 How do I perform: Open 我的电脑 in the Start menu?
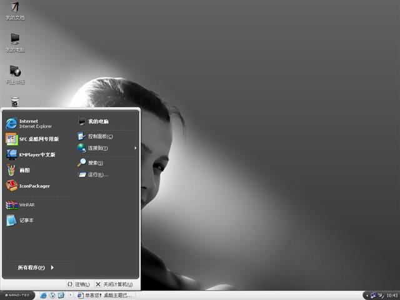(x=107, y=121)
